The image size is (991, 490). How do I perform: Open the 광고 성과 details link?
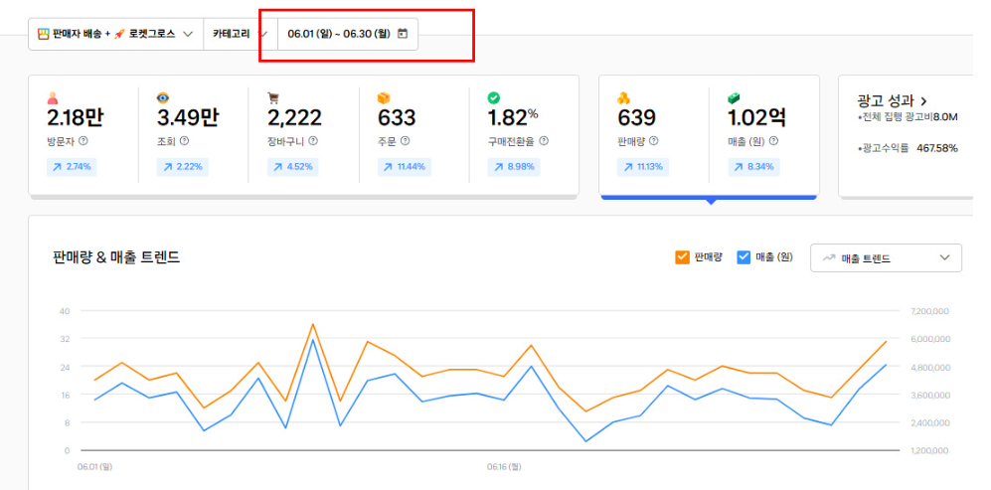(892, 100)
